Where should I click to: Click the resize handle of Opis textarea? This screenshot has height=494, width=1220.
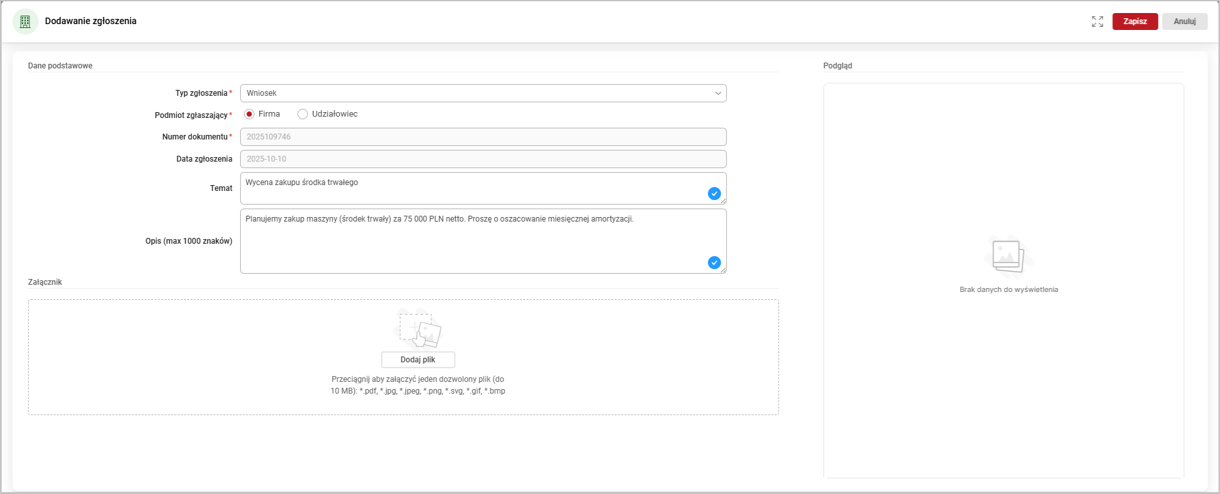coord(723,270)
